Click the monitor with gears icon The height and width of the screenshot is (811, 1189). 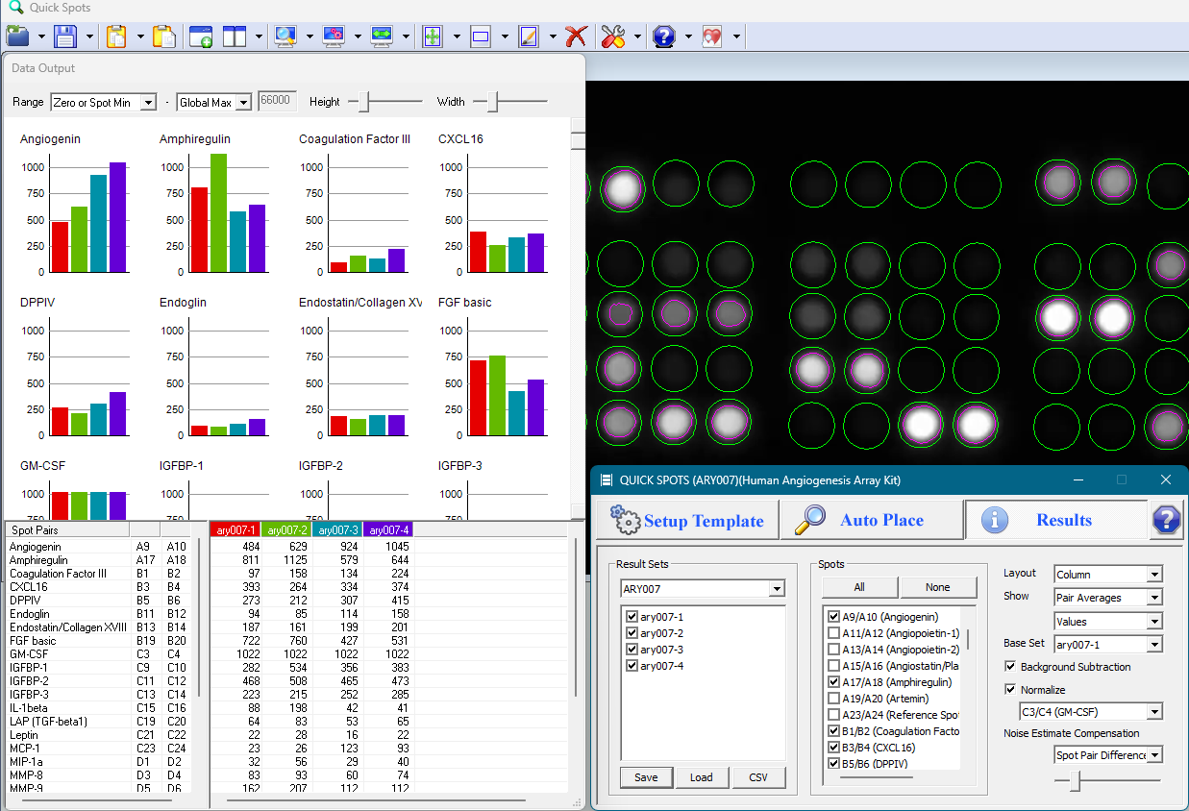pos(334,37)
